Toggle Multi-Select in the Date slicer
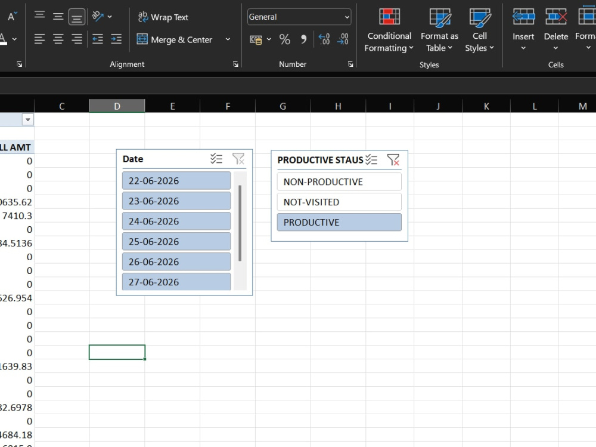The height and width of the screenshot is (447, 596). (216, 158)
